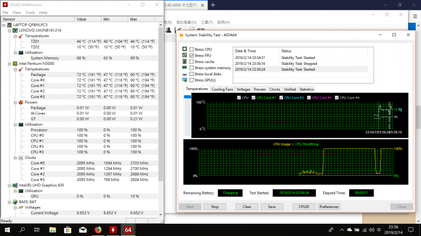Show hidden tray icons chevron
Screen dimensions: 421x236
pyautogui.click(x=342, y=230)
